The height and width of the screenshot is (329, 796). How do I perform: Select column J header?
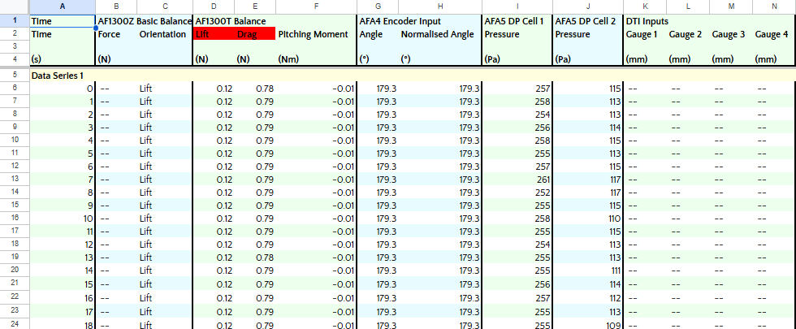pyautogui.click(x=588, y=6)
